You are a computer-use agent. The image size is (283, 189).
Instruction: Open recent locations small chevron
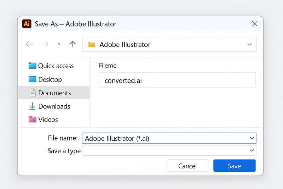click(59, 44)
